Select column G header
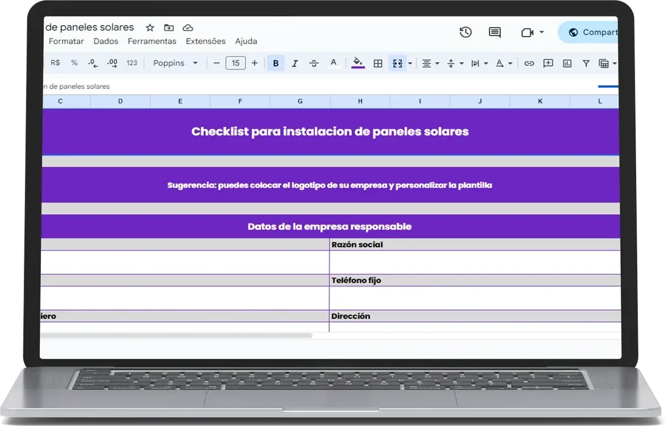 (x=300, y=101)
